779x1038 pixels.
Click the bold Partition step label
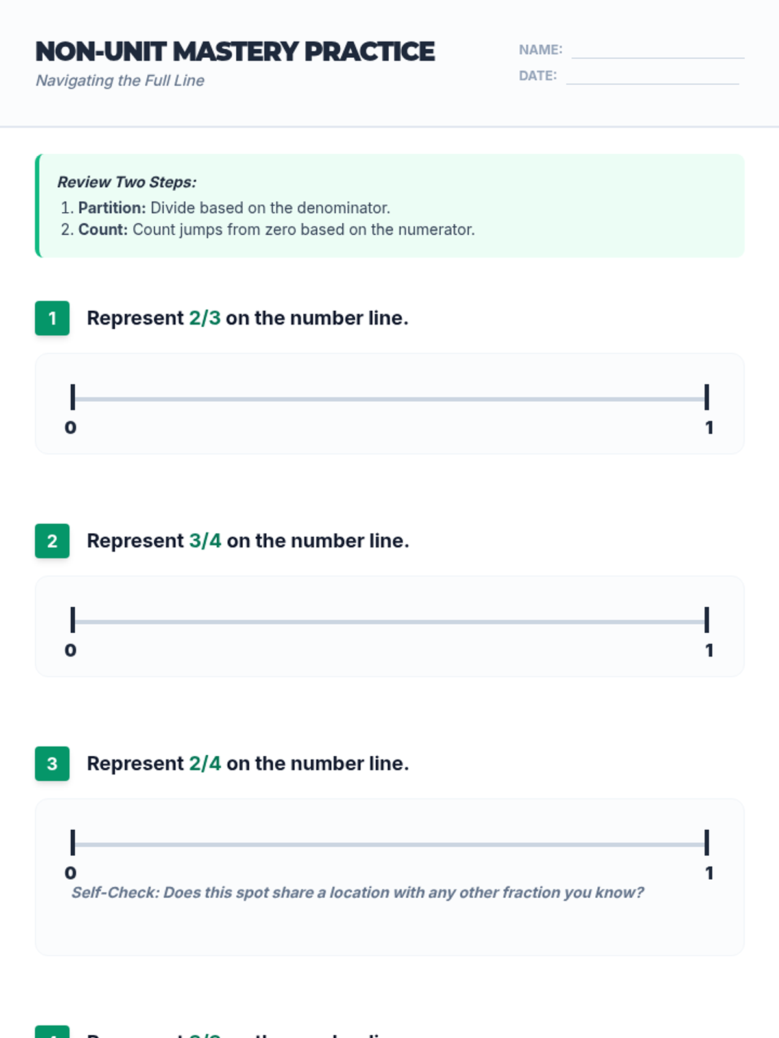click(x=112, y=208)
